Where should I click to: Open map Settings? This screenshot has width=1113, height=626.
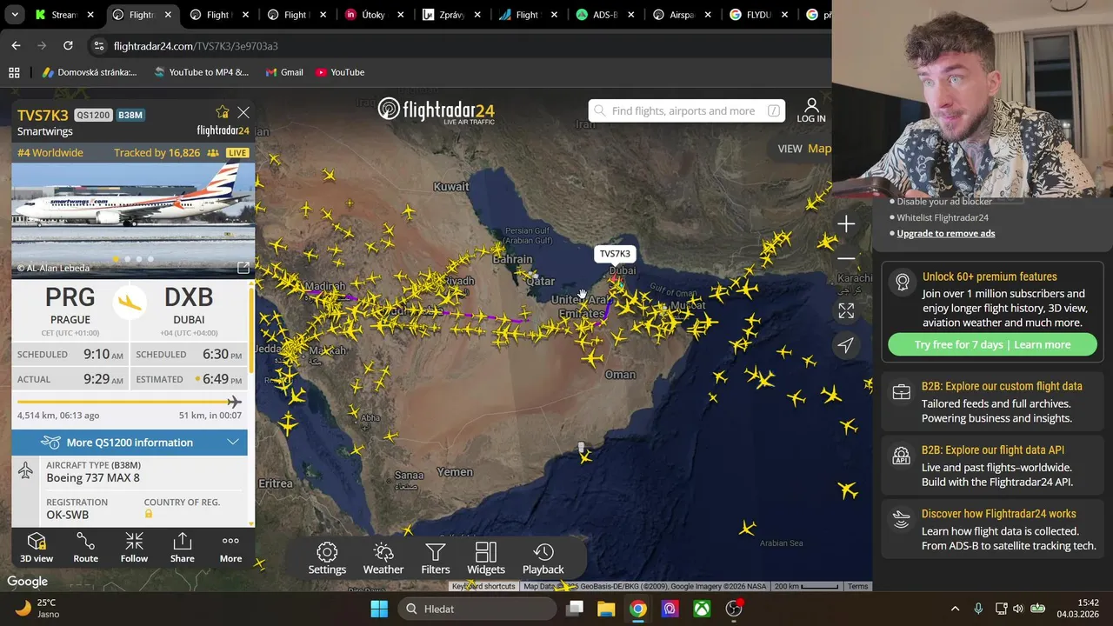(x=327, y=559)
